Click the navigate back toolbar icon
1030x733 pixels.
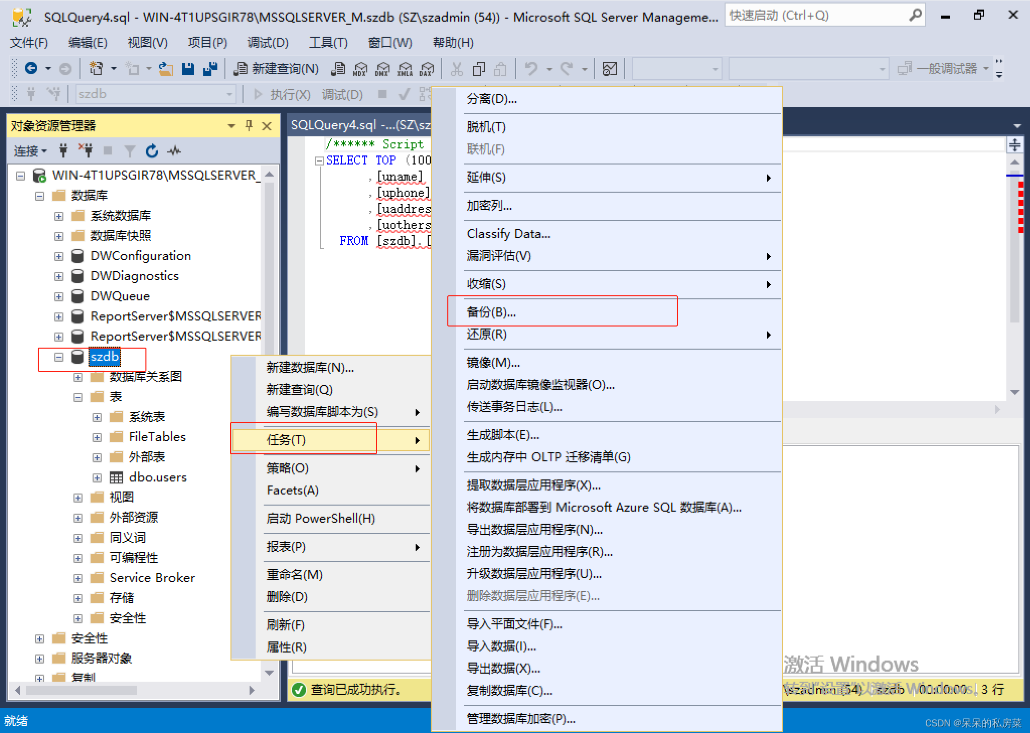point(31,68)
